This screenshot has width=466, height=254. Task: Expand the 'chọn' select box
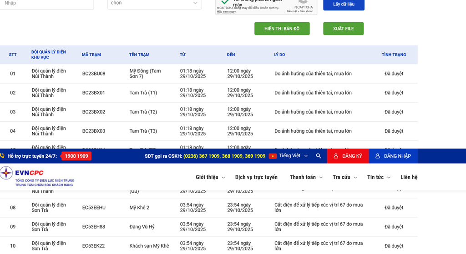click(x=154, y=3)
